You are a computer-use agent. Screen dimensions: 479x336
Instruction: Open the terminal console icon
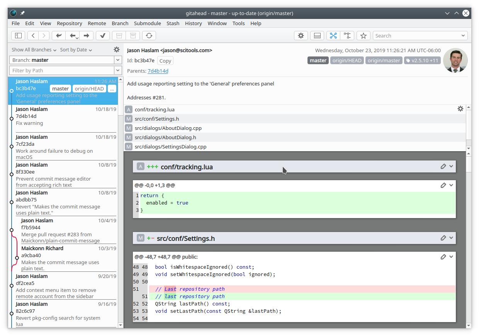point(317,35)
